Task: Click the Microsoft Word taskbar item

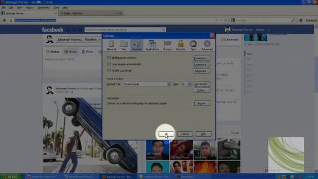Action: tap(81, 177)
